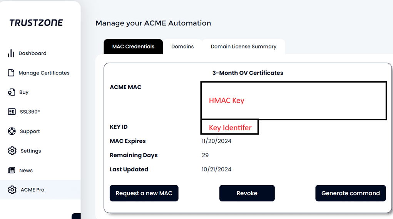Open the Domain License Summary tab
The width and height of the screenshot is (393, 219).
click(244, 46)
